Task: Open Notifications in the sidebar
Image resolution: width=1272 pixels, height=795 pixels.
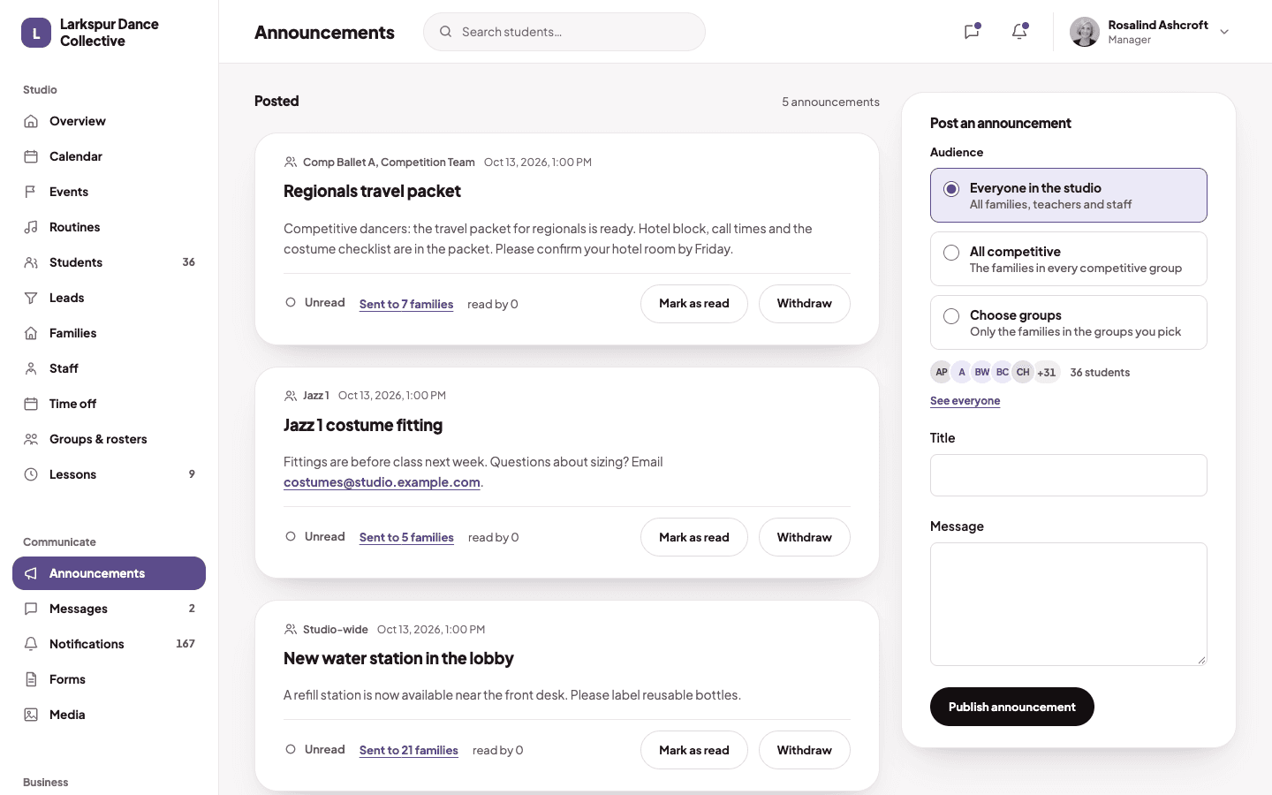Action: click(109, 644)
